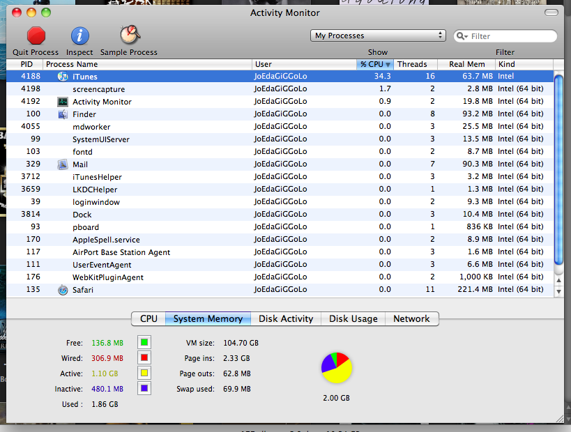Click the 104.70 GB VM size value
The width and height of the screenshot is (571, 432).
[x=241, y=343]
